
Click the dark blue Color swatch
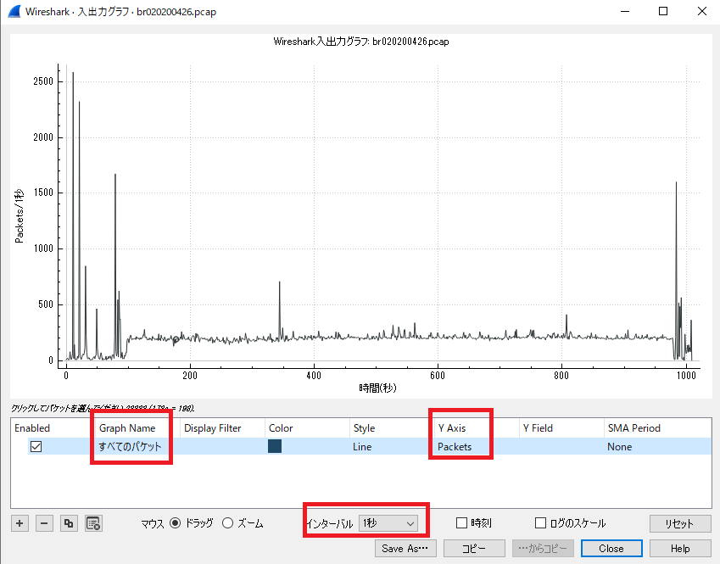tap(275, 446)
